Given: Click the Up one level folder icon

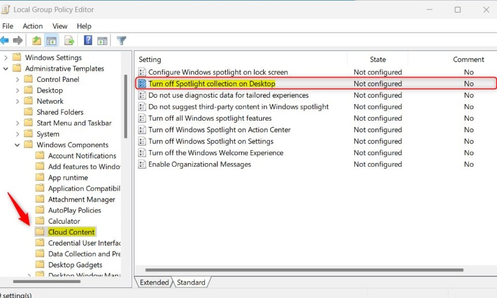Looking at the screenshot, I should point(37,40).
